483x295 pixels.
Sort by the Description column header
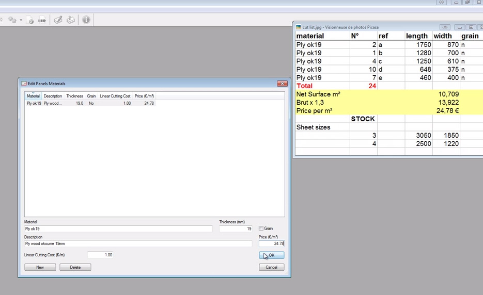(x=53, y=96)
